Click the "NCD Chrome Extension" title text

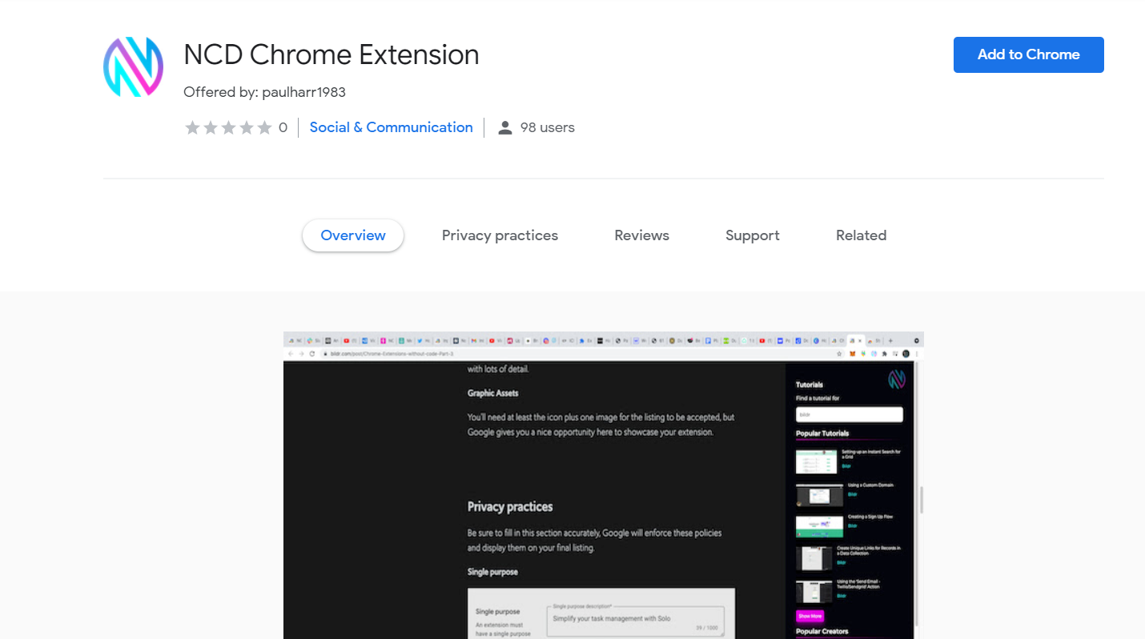[x=331, y=54]
